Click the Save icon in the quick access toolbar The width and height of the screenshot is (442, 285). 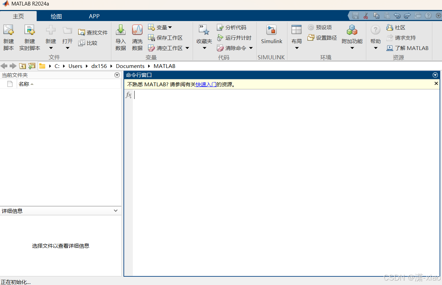pyautogui.click(x=355, y=16)
